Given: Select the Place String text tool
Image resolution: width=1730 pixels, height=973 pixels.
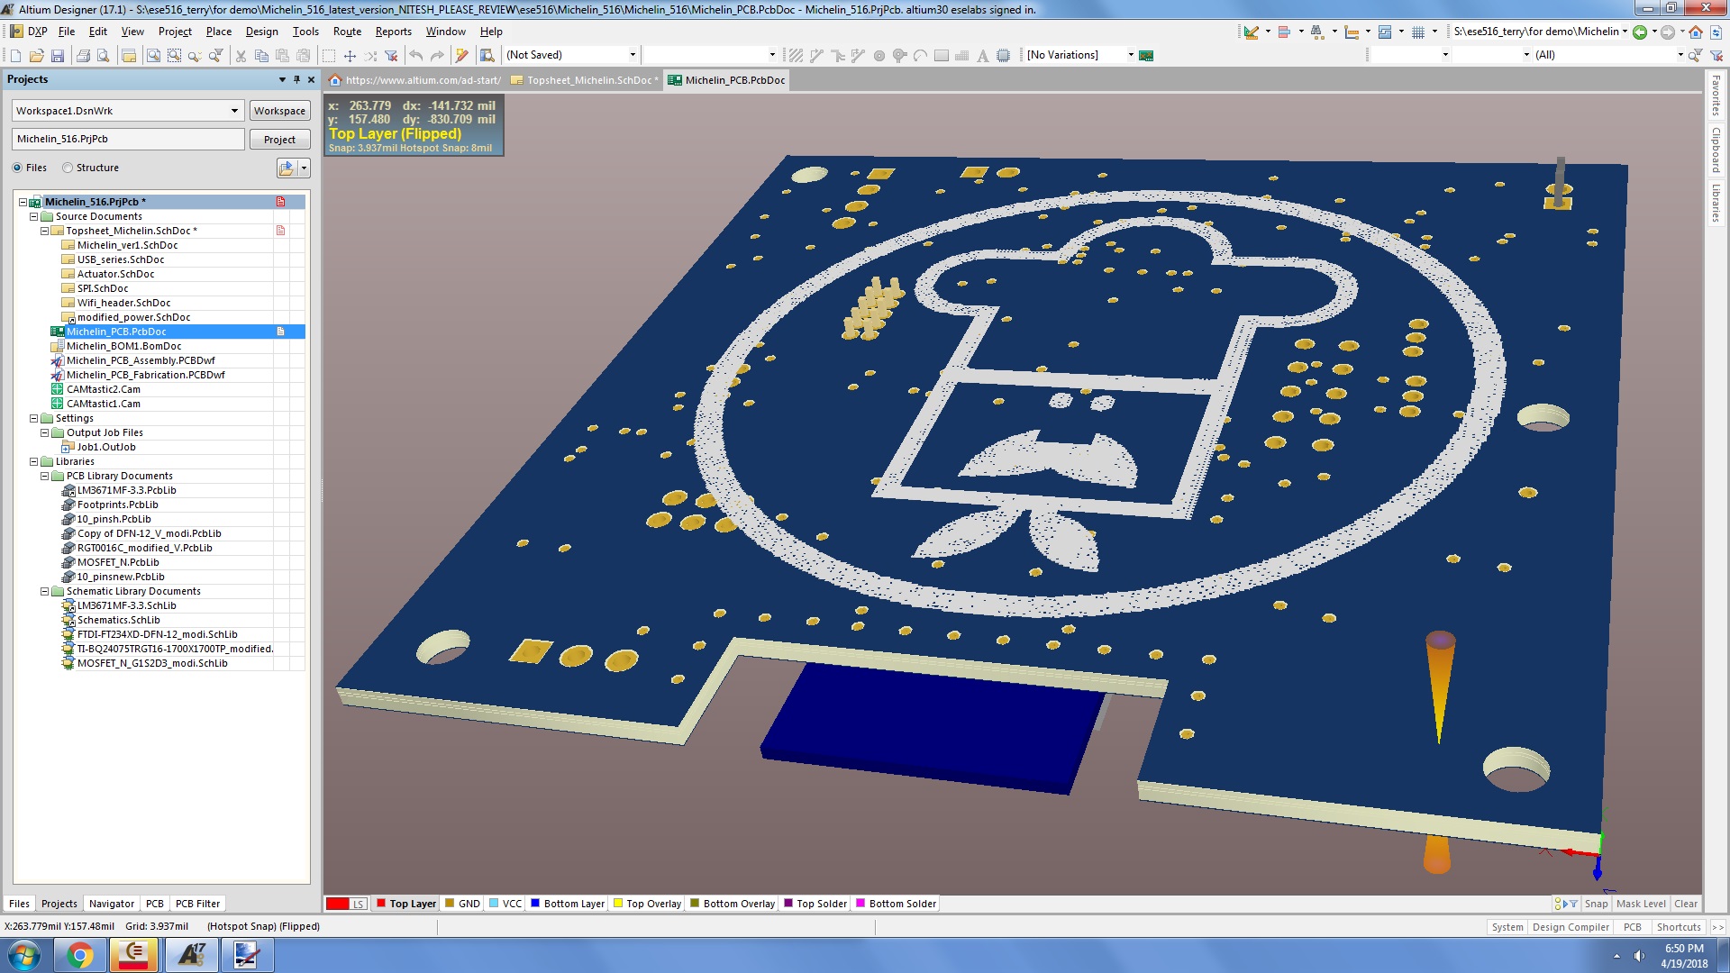Looking at the screenshot, I should coord(982,56).
